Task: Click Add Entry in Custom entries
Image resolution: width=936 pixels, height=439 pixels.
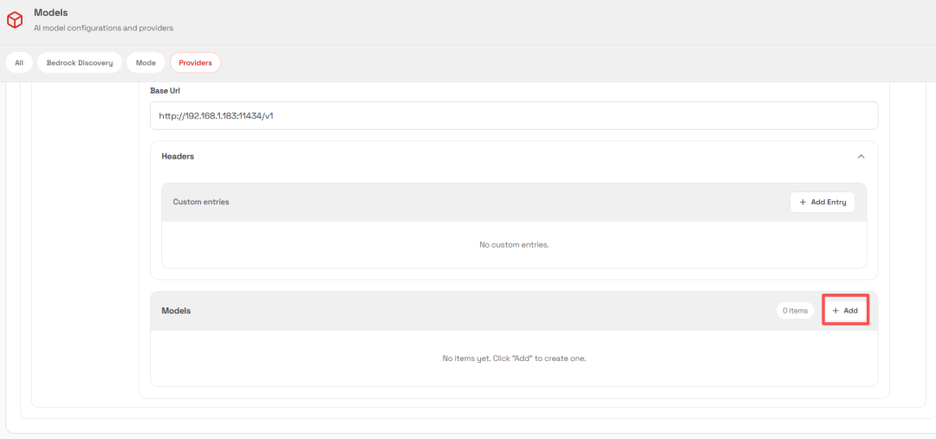Action: tap(822, 203)
